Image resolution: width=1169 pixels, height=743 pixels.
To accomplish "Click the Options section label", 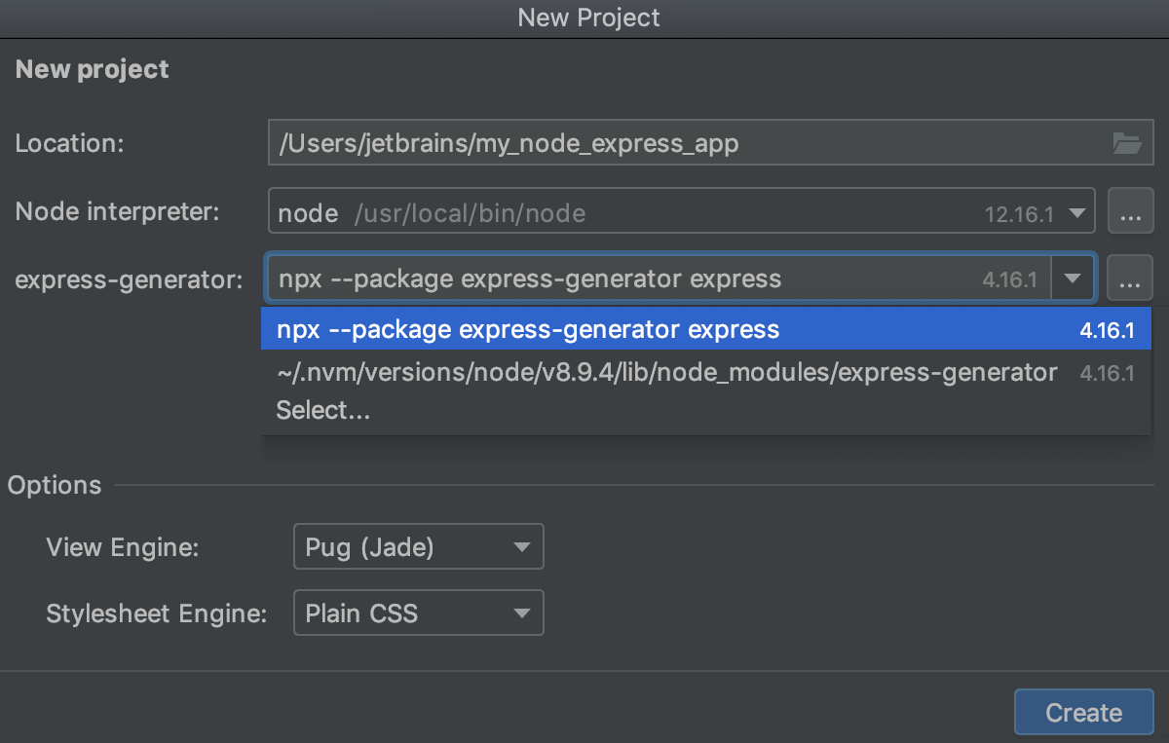I will (54, 485).
